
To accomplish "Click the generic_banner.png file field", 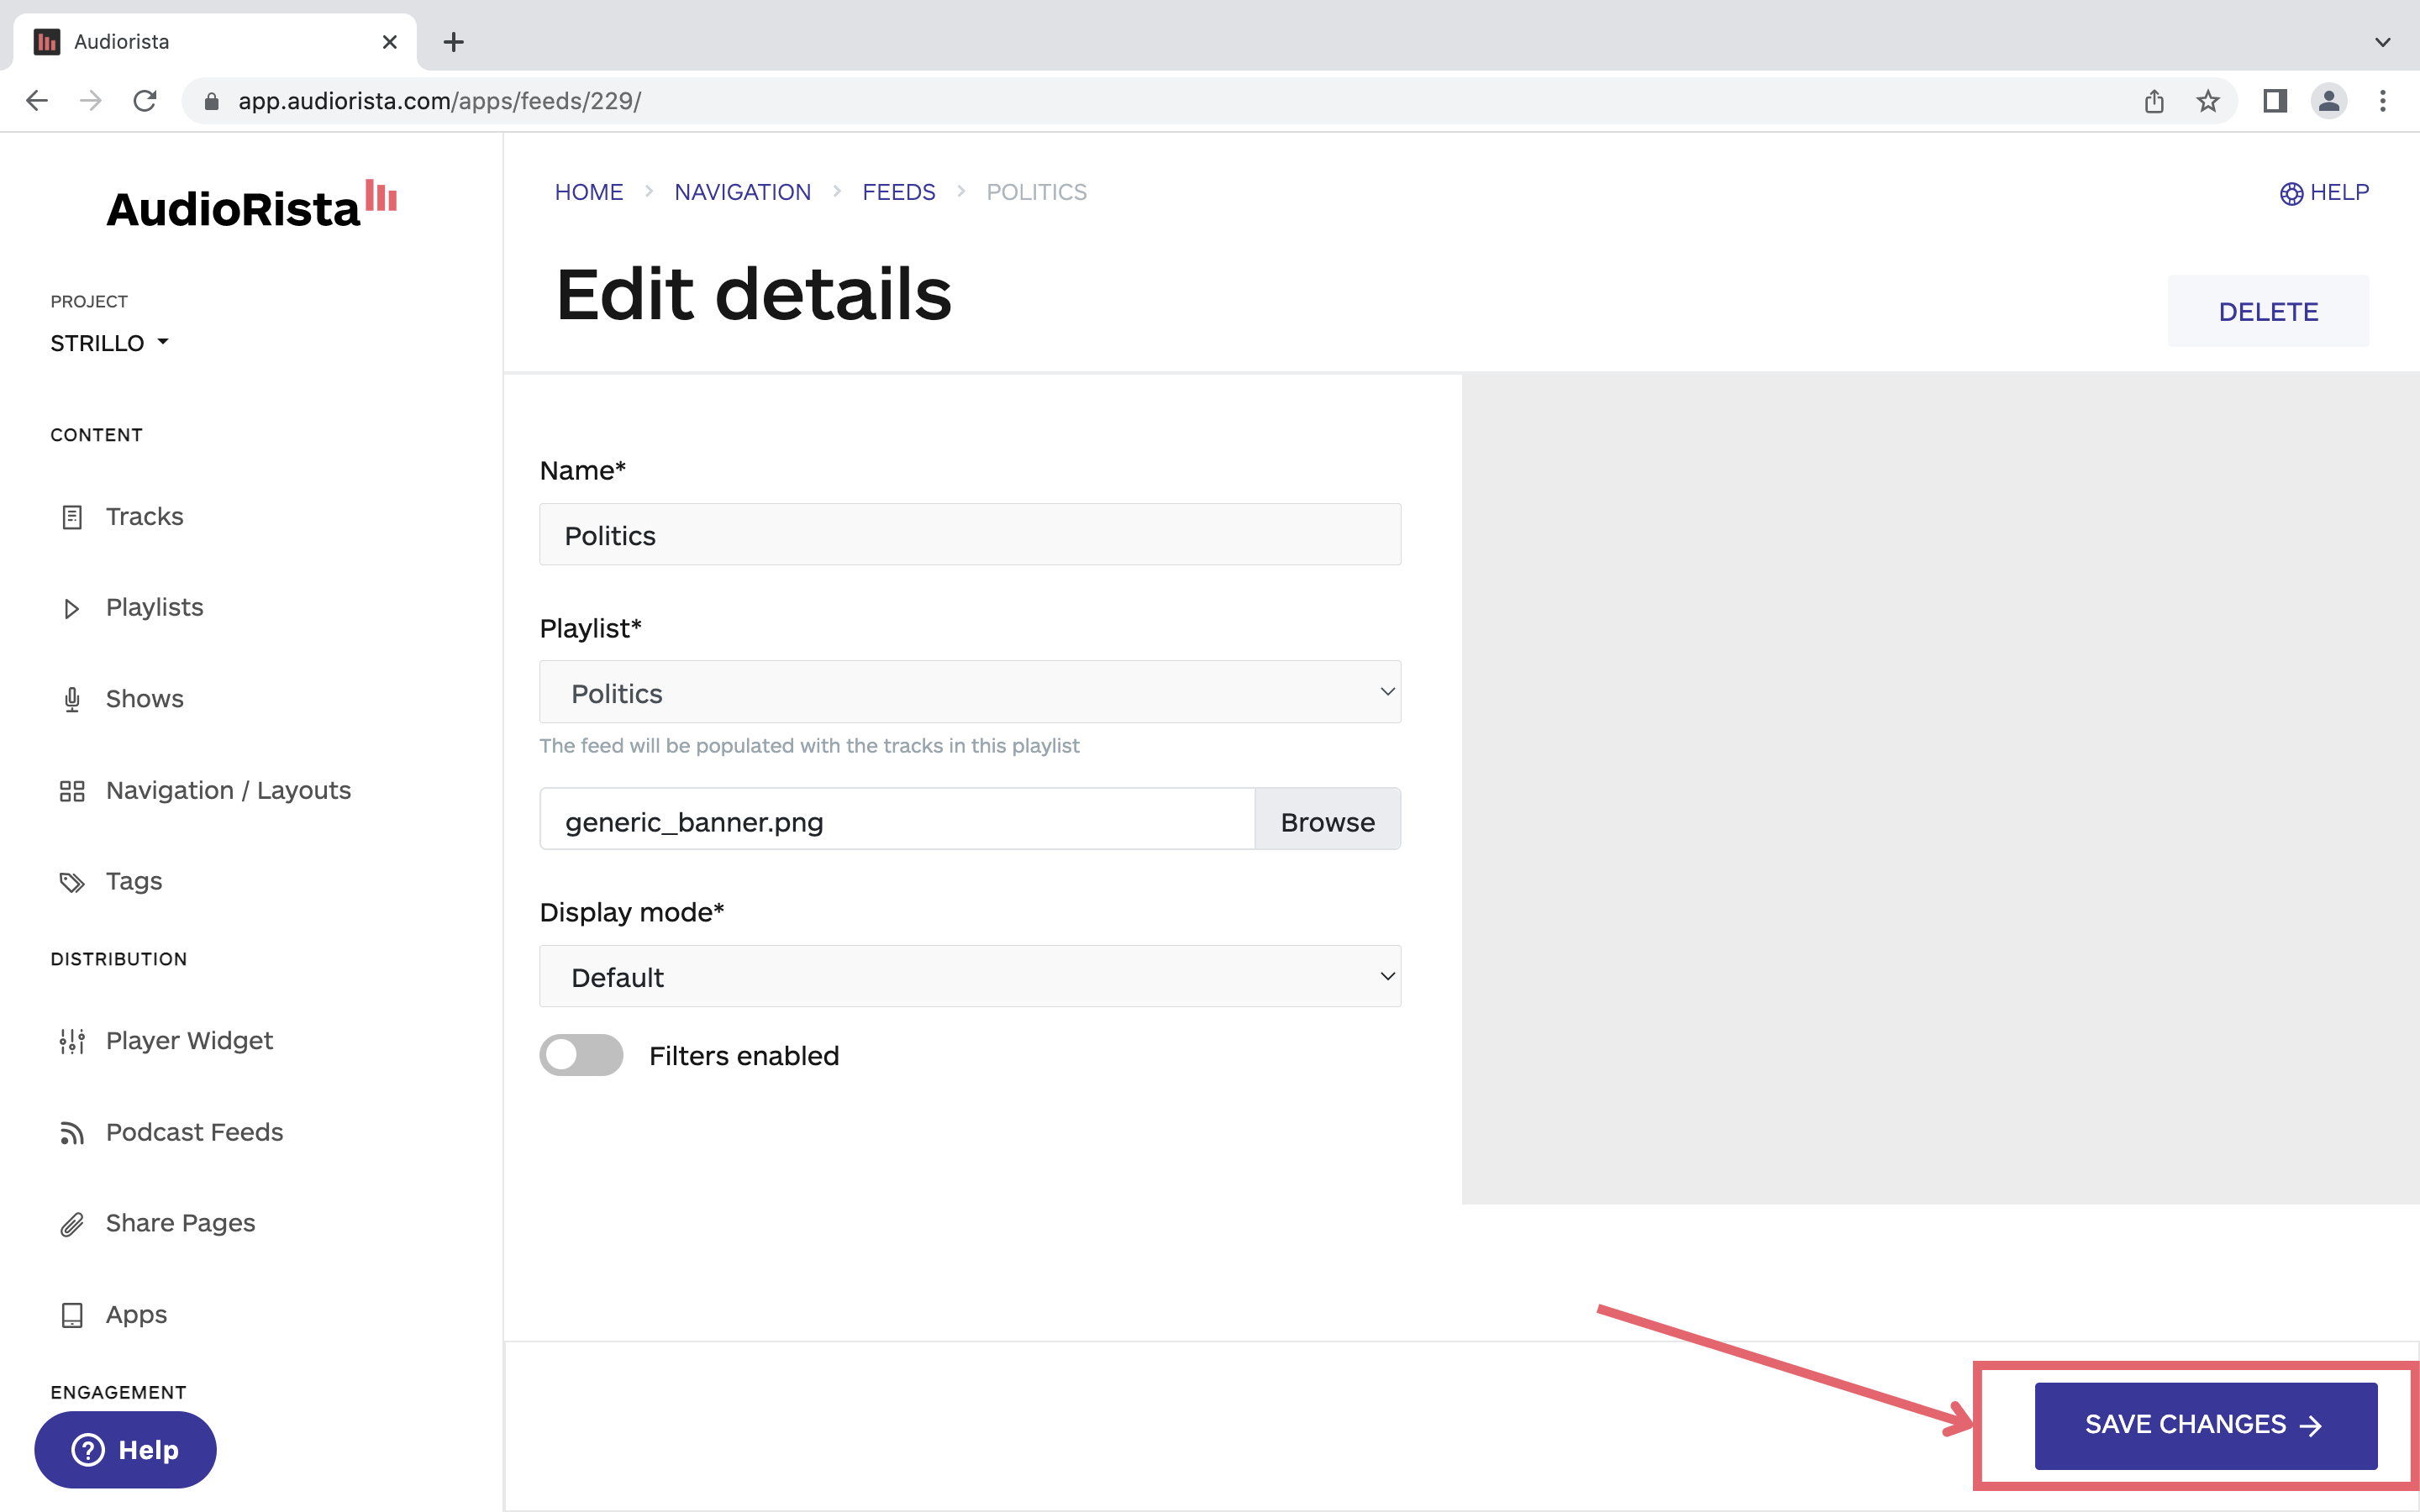I will tap(897, 819).
